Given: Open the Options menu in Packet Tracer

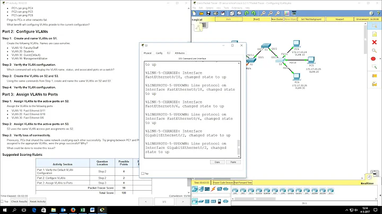Looking at the screenshot, I should tap(209, 8).
